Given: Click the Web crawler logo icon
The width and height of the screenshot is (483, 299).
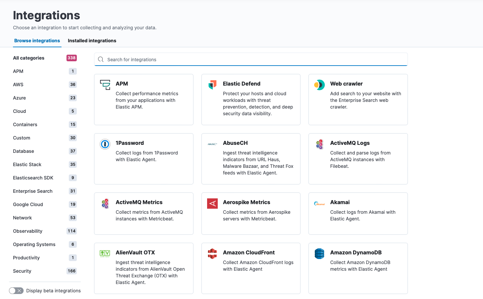Looking at the screenshot, I should pyautogui.click(x=319, y=85).
